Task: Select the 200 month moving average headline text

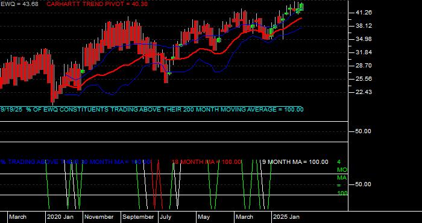Action: [152, 110]
